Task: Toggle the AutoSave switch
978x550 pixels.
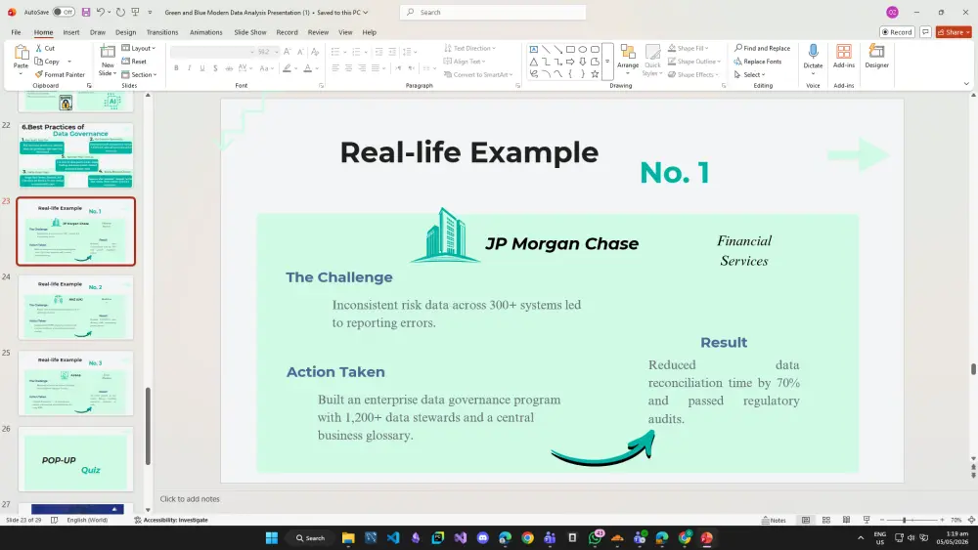Action: click(63, 12)
